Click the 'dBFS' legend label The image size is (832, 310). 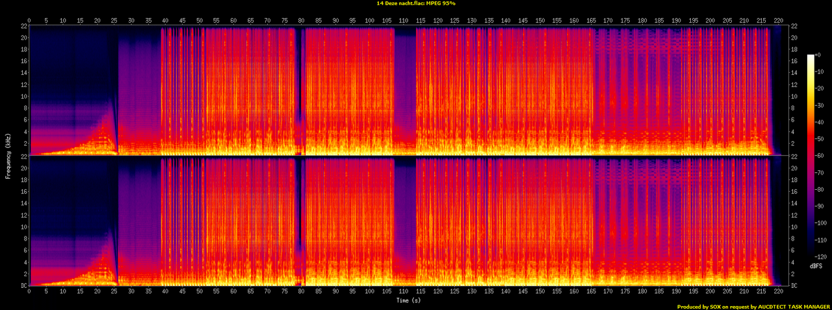(x=816, y=267)
